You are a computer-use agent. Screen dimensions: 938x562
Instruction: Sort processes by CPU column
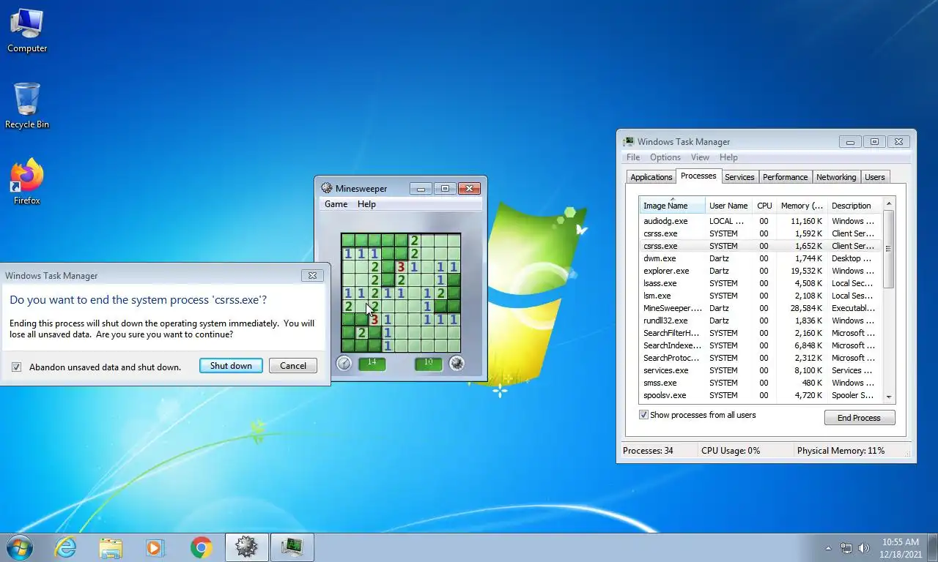point(764,206)
